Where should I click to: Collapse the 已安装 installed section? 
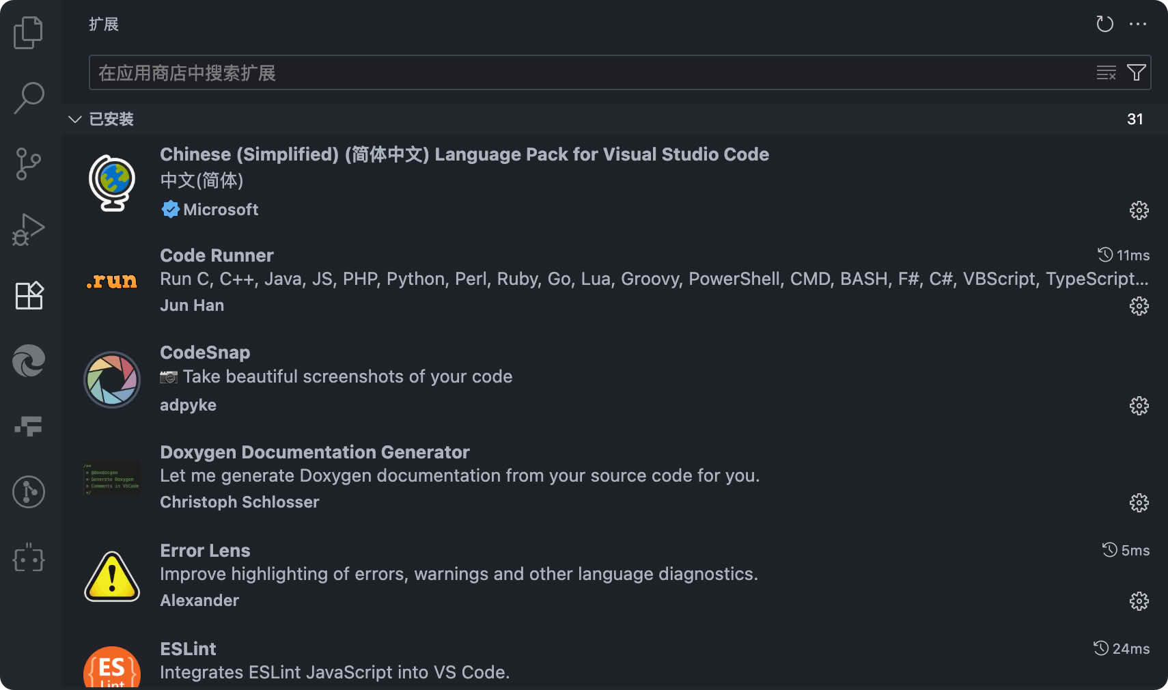click(75, 120)
